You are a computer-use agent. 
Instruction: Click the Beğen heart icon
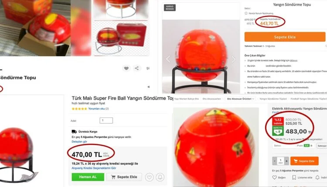(x=274, y=177)
